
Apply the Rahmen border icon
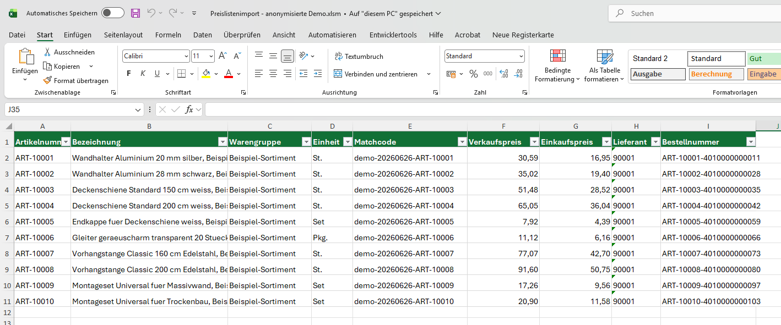(181, 74)
